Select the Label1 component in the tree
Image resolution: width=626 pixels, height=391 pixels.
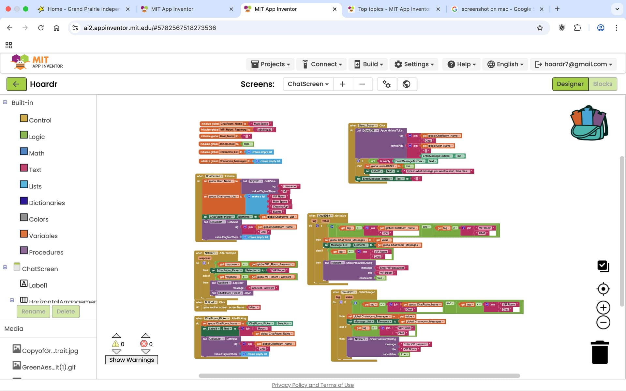[x=34, y=285]
